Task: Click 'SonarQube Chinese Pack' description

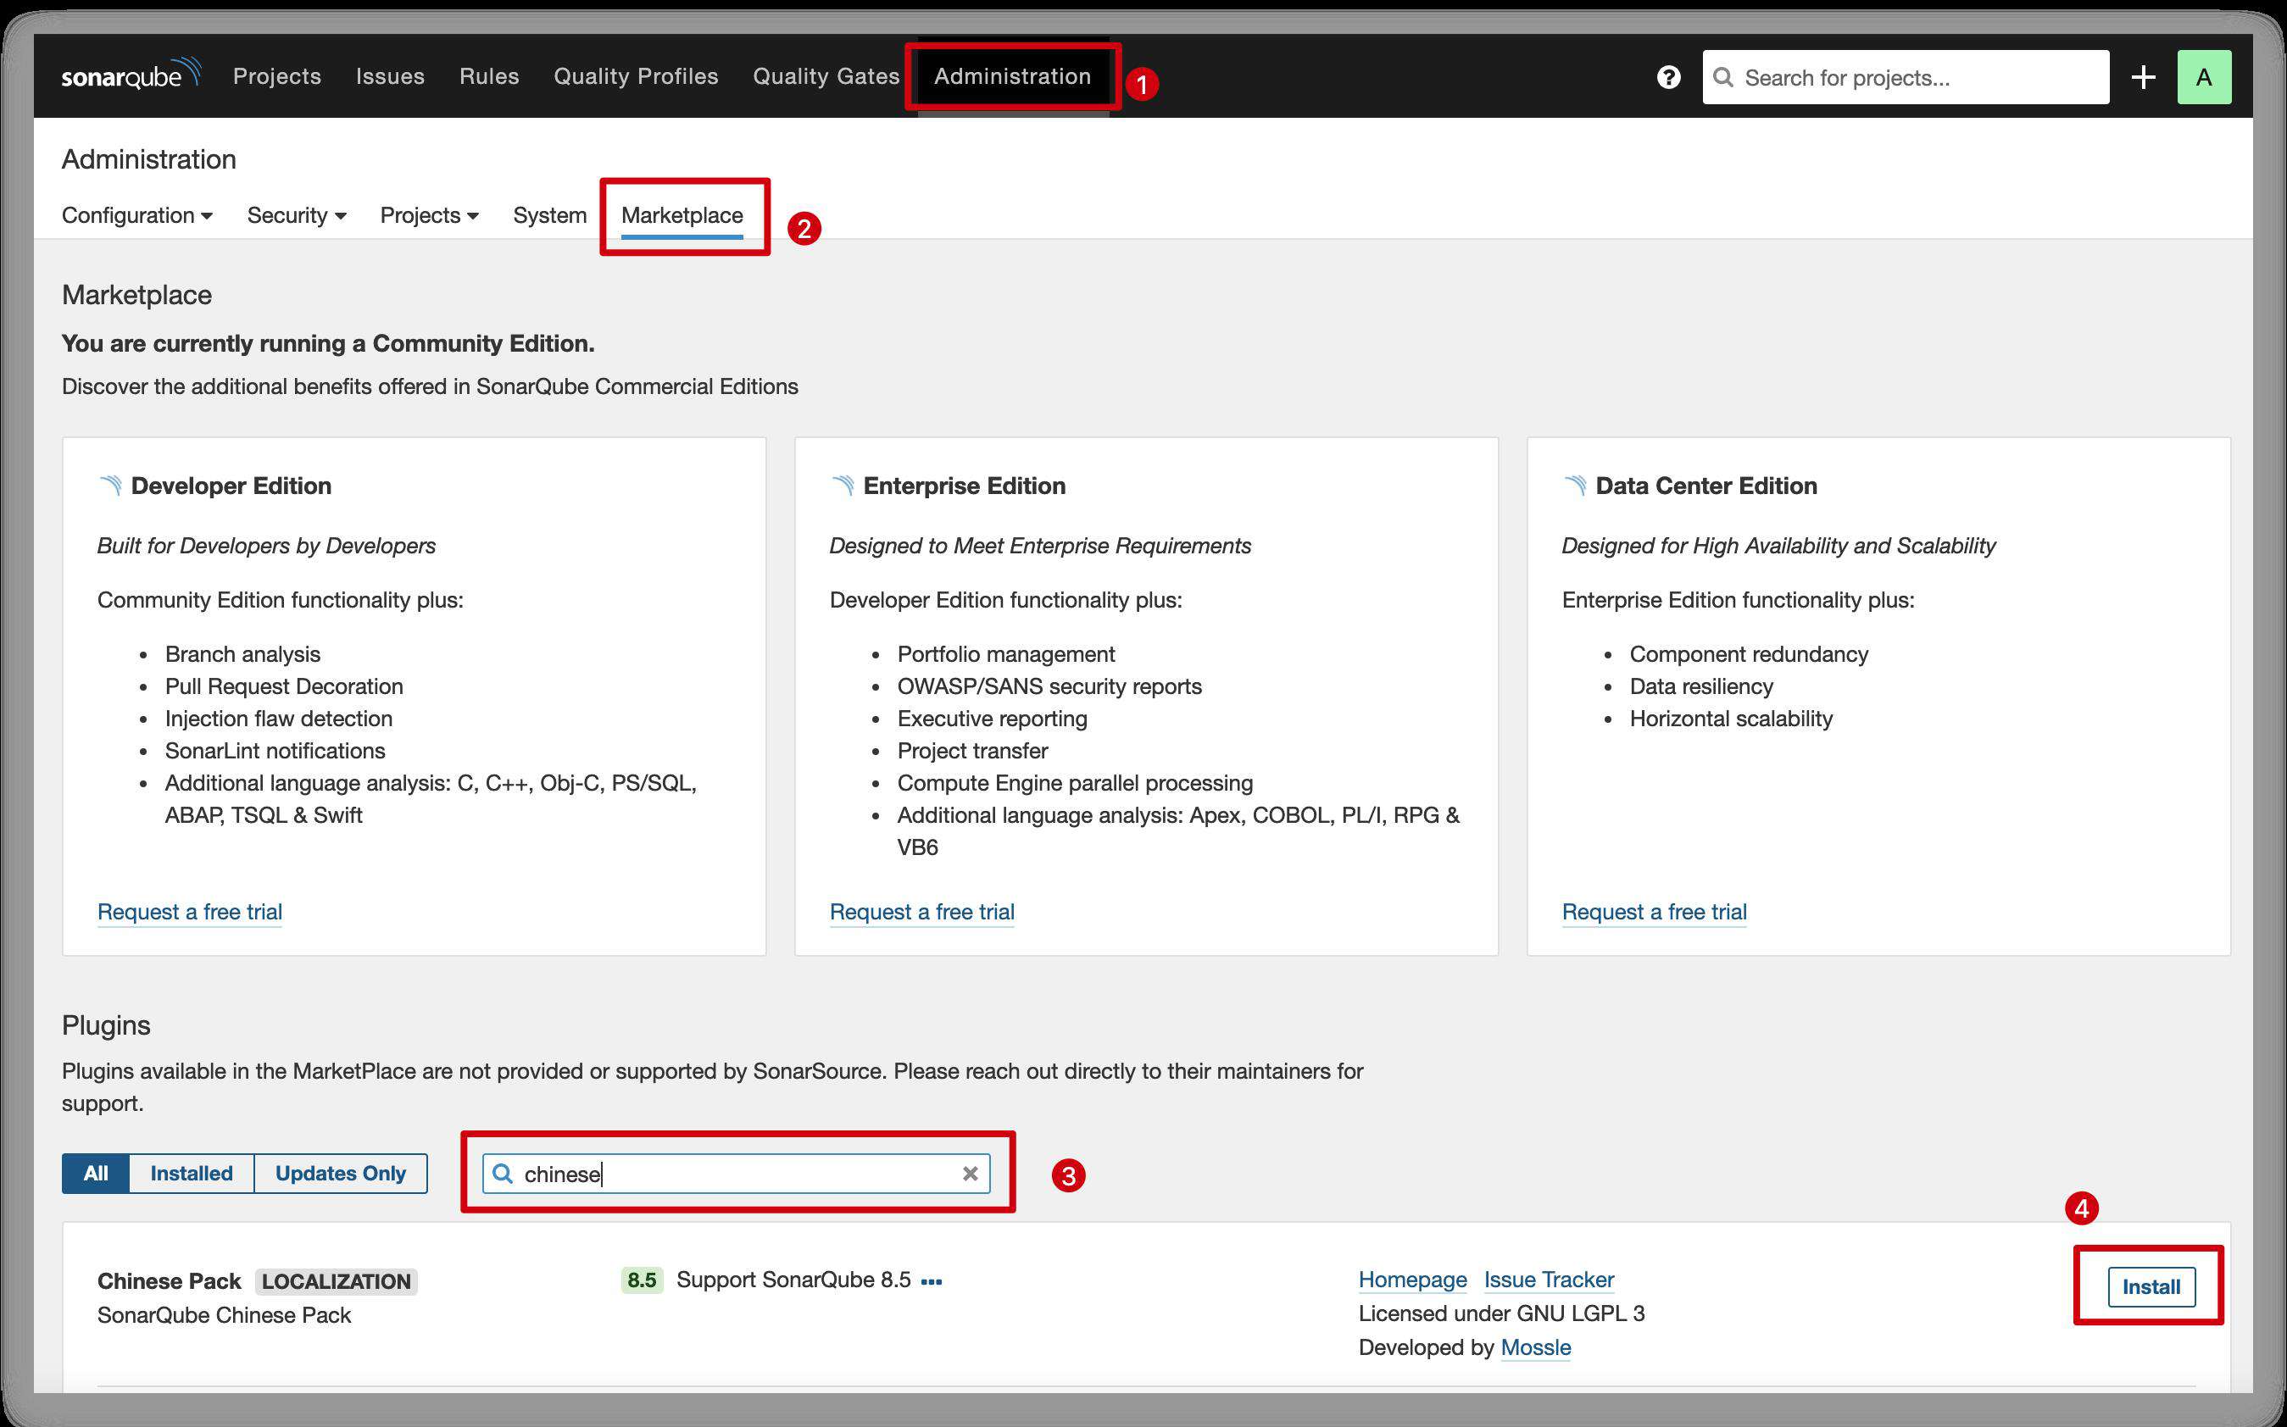Action: (224, 1316)
